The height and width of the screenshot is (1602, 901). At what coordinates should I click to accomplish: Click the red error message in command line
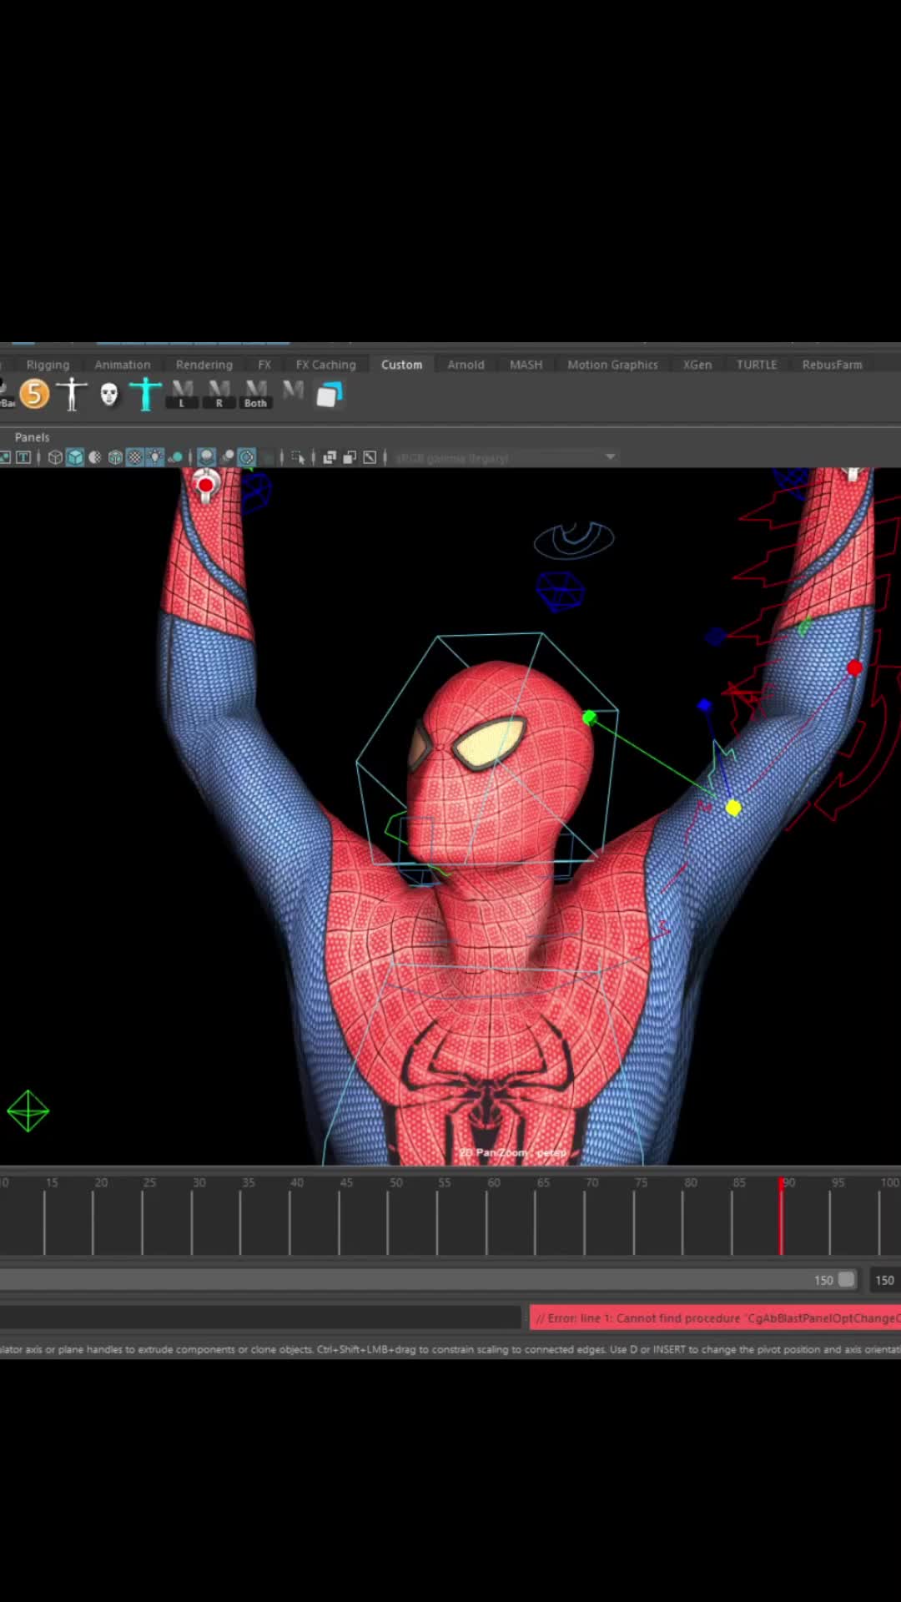[715, 1318]
